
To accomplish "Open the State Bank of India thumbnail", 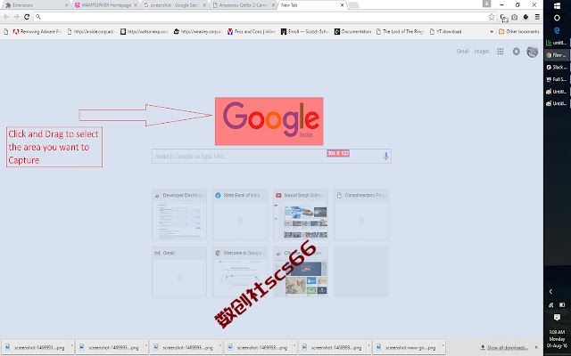I will coord(240,214).
